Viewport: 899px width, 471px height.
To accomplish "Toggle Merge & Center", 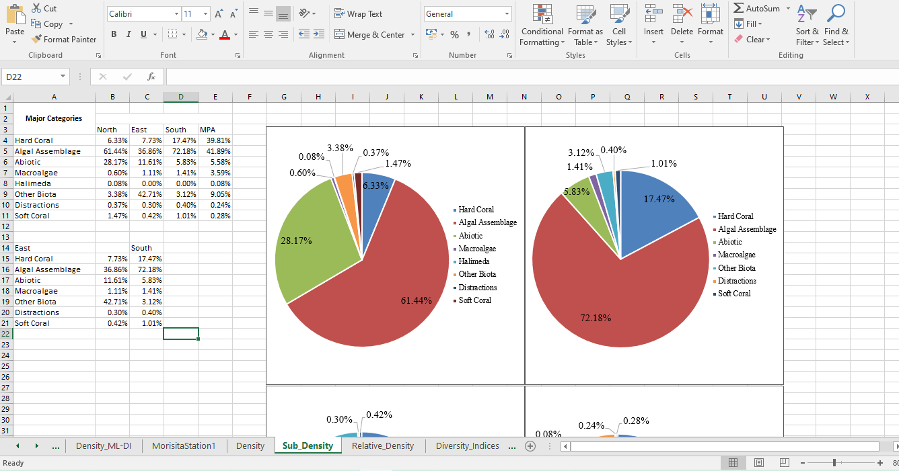I will (369, 34).
